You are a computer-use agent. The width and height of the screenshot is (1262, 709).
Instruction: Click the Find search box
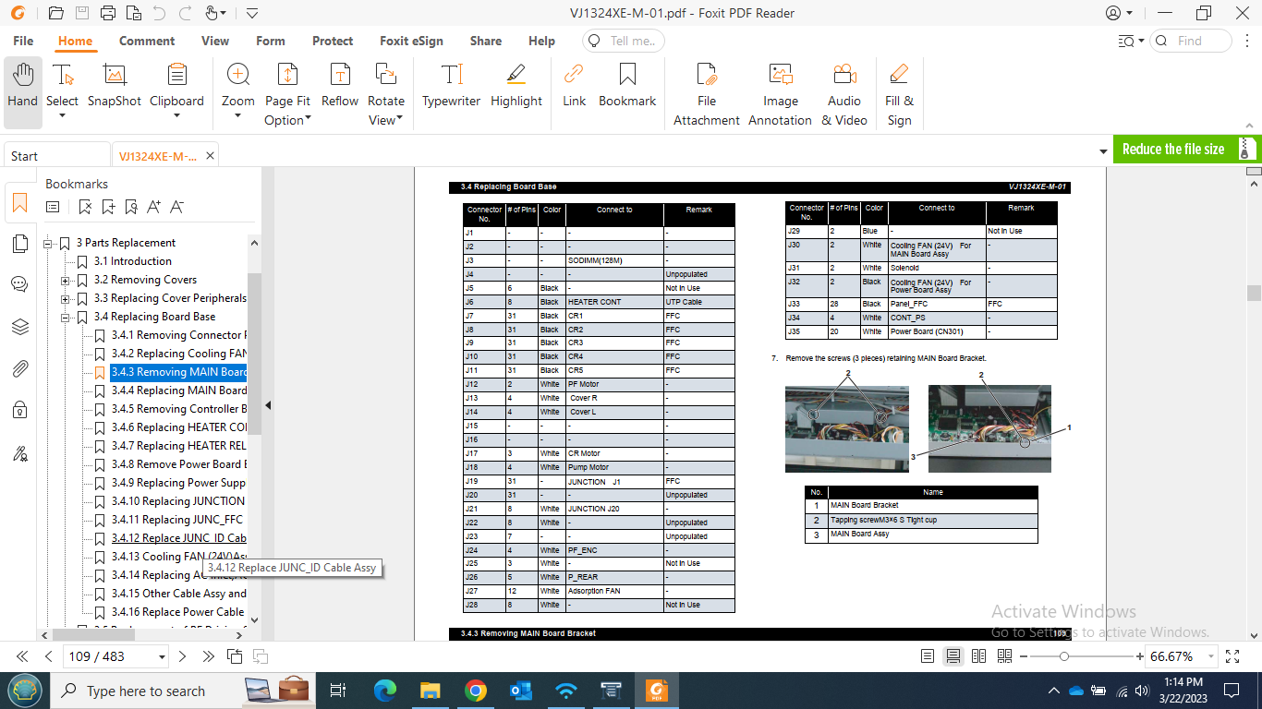click(1190, 41)
